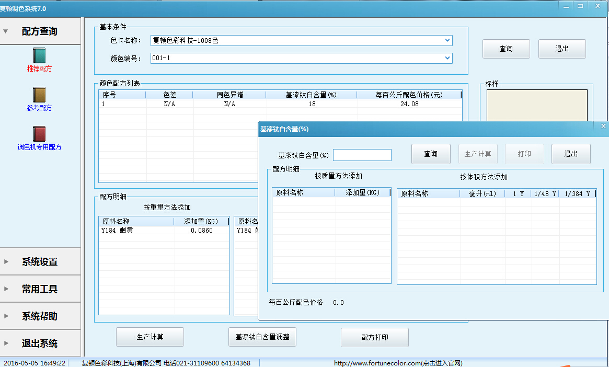Screen dimensions: 609x367
Task: Open the fortunecolor.com website link
Action: point(398,363)
